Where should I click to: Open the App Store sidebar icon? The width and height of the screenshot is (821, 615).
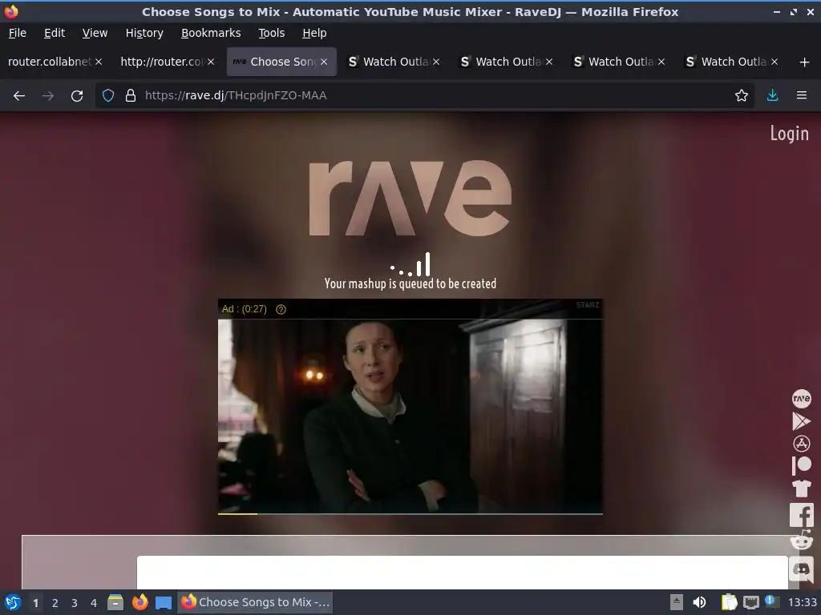pyautogui.click(x=801, y=444)
